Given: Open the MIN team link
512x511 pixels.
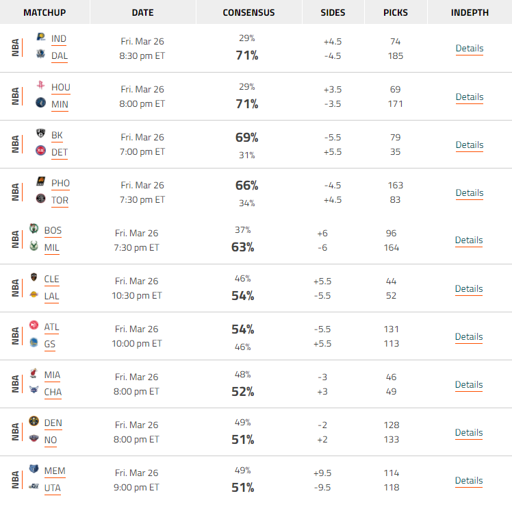Looking at the screenshot, I should 60,105.
